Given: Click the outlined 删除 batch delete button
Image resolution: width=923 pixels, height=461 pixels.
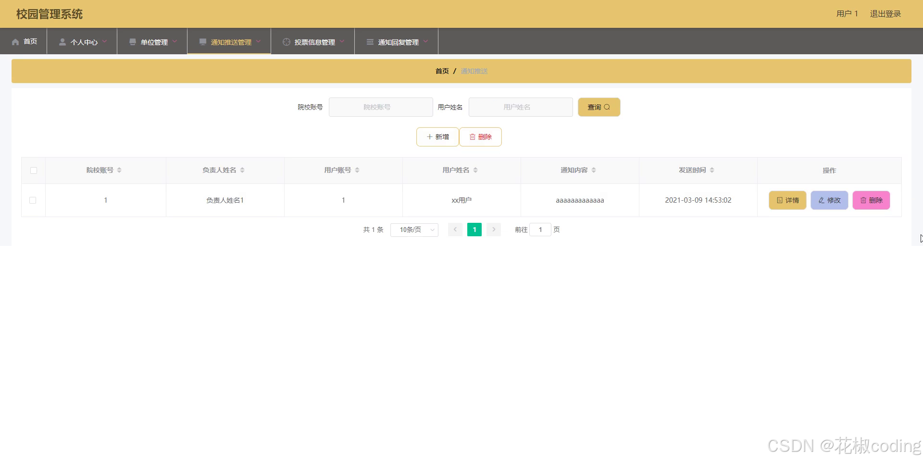Looking at the screenshot, I should 480,137.
